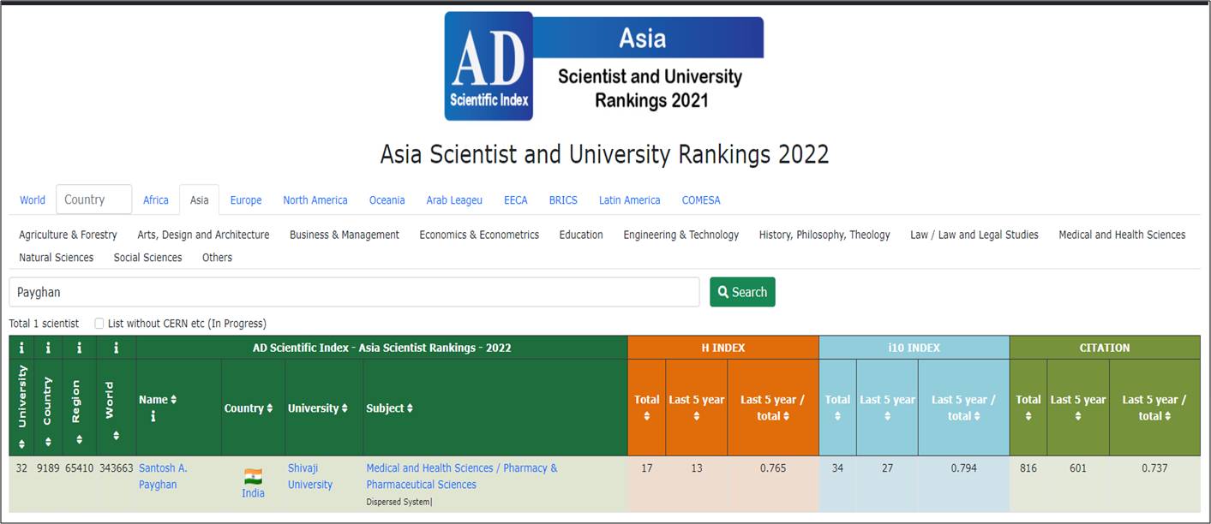Sort by H Index Total column
1211x524 pixels.
pyautogui.click(x=646, y=416)
